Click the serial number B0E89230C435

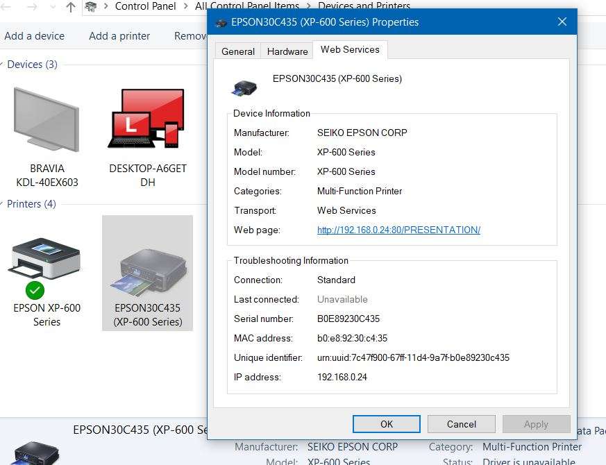(348, 319)
